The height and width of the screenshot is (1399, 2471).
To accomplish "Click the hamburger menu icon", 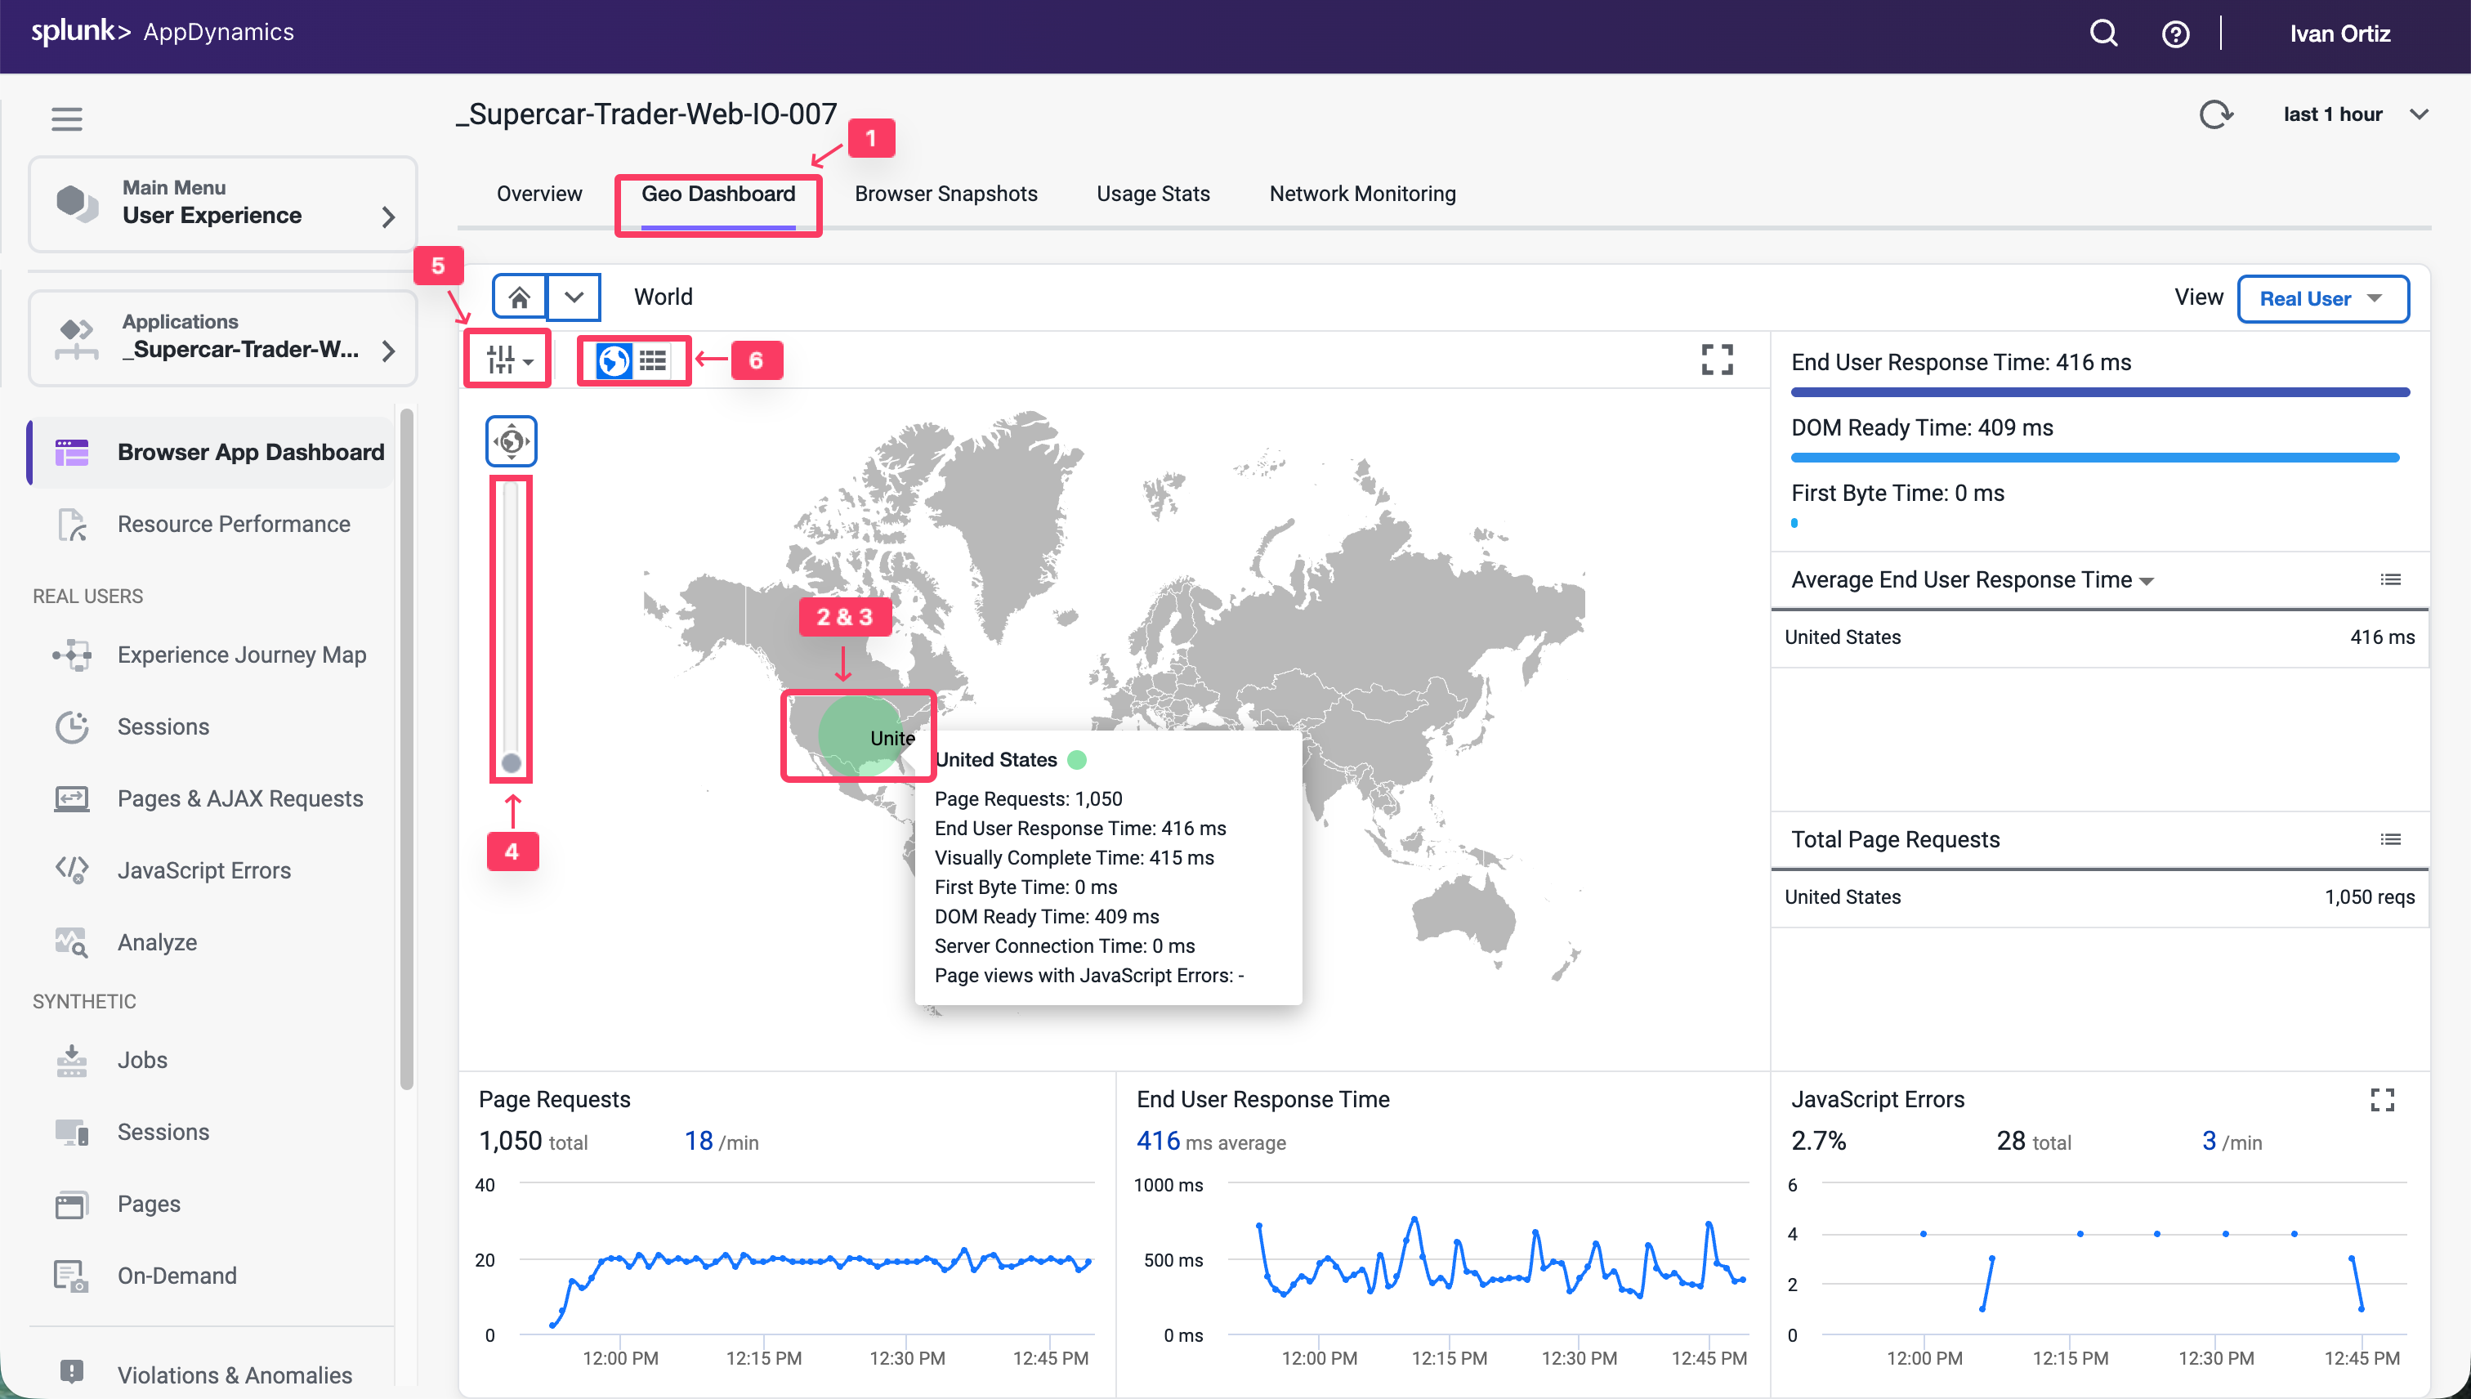I will [66, 118].
